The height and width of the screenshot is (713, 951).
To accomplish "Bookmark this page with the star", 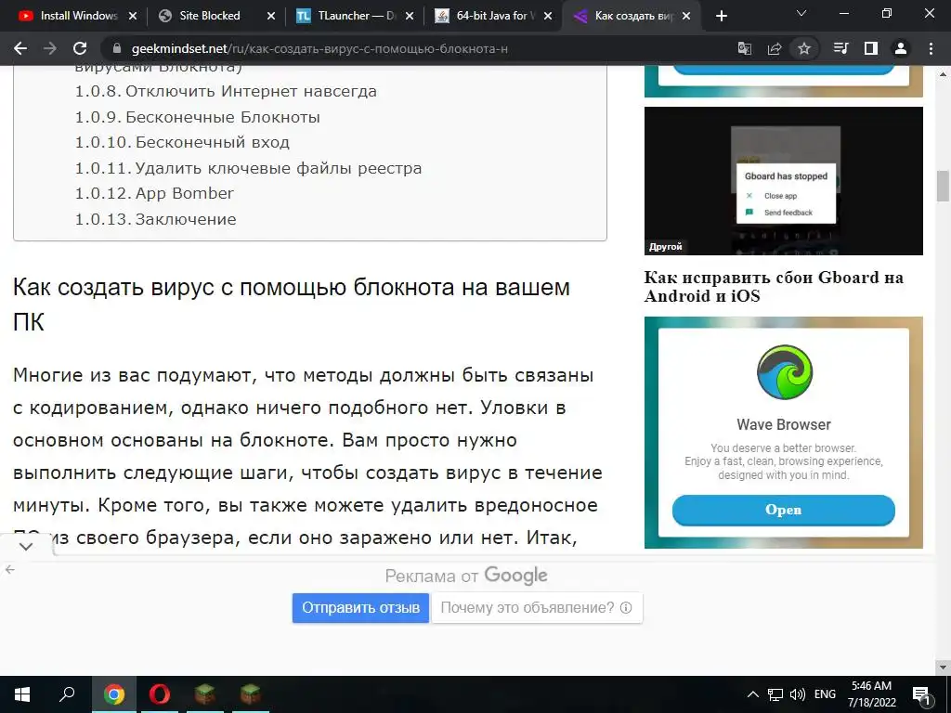I will click(804, 48).
